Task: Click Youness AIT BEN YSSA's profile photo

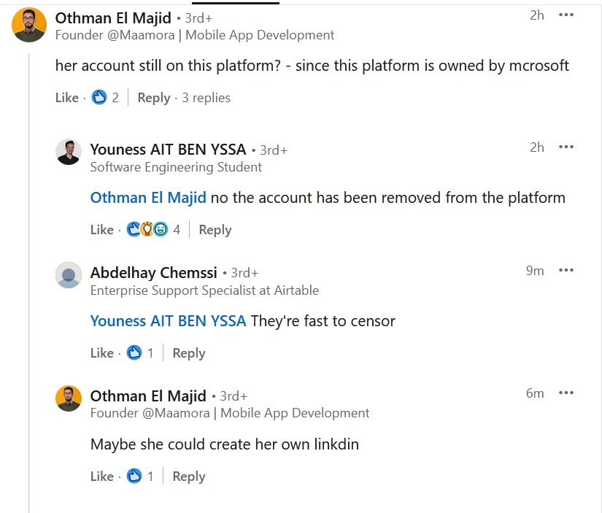Action: [x=68, y=152]
